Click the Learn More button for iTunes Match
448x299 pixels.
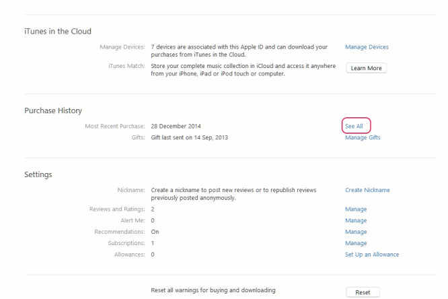click(367, 68)
